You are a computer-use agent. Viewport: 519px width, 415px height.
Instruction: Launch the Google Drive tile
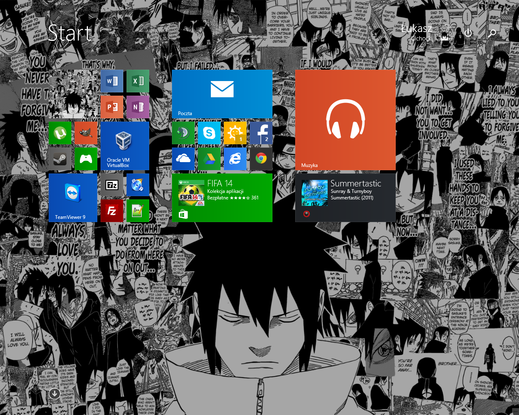point(209,159)
